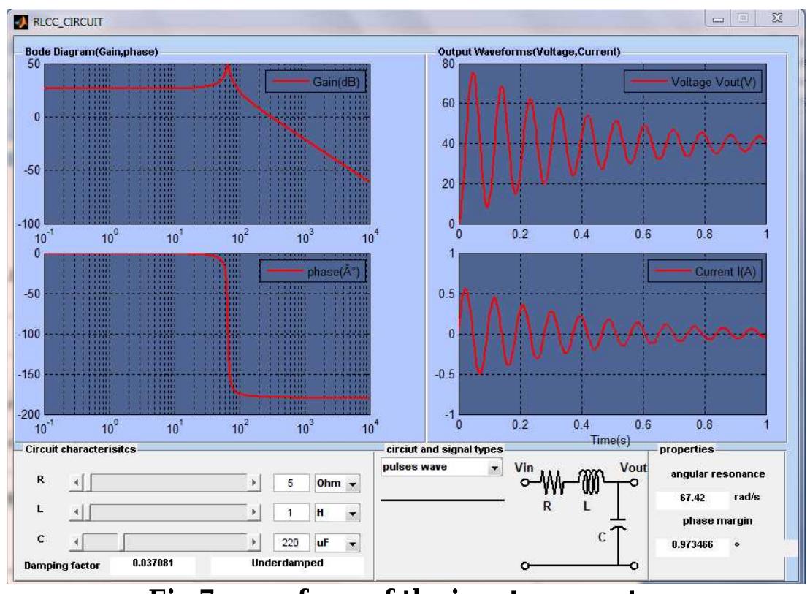Open the Ohm unit dropdown
This screenshot has width=810, height=594.
pyautogui.click(x=353, y=484)
